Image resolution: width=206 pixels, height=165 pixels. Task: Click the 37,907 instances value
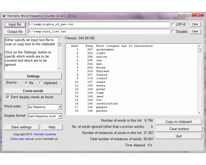click(x=148, y=133)
